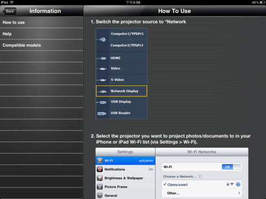Toggle the Wi-Fi ON switch
The width and height of the screenshot is (266, 199).
coord(232,167)
